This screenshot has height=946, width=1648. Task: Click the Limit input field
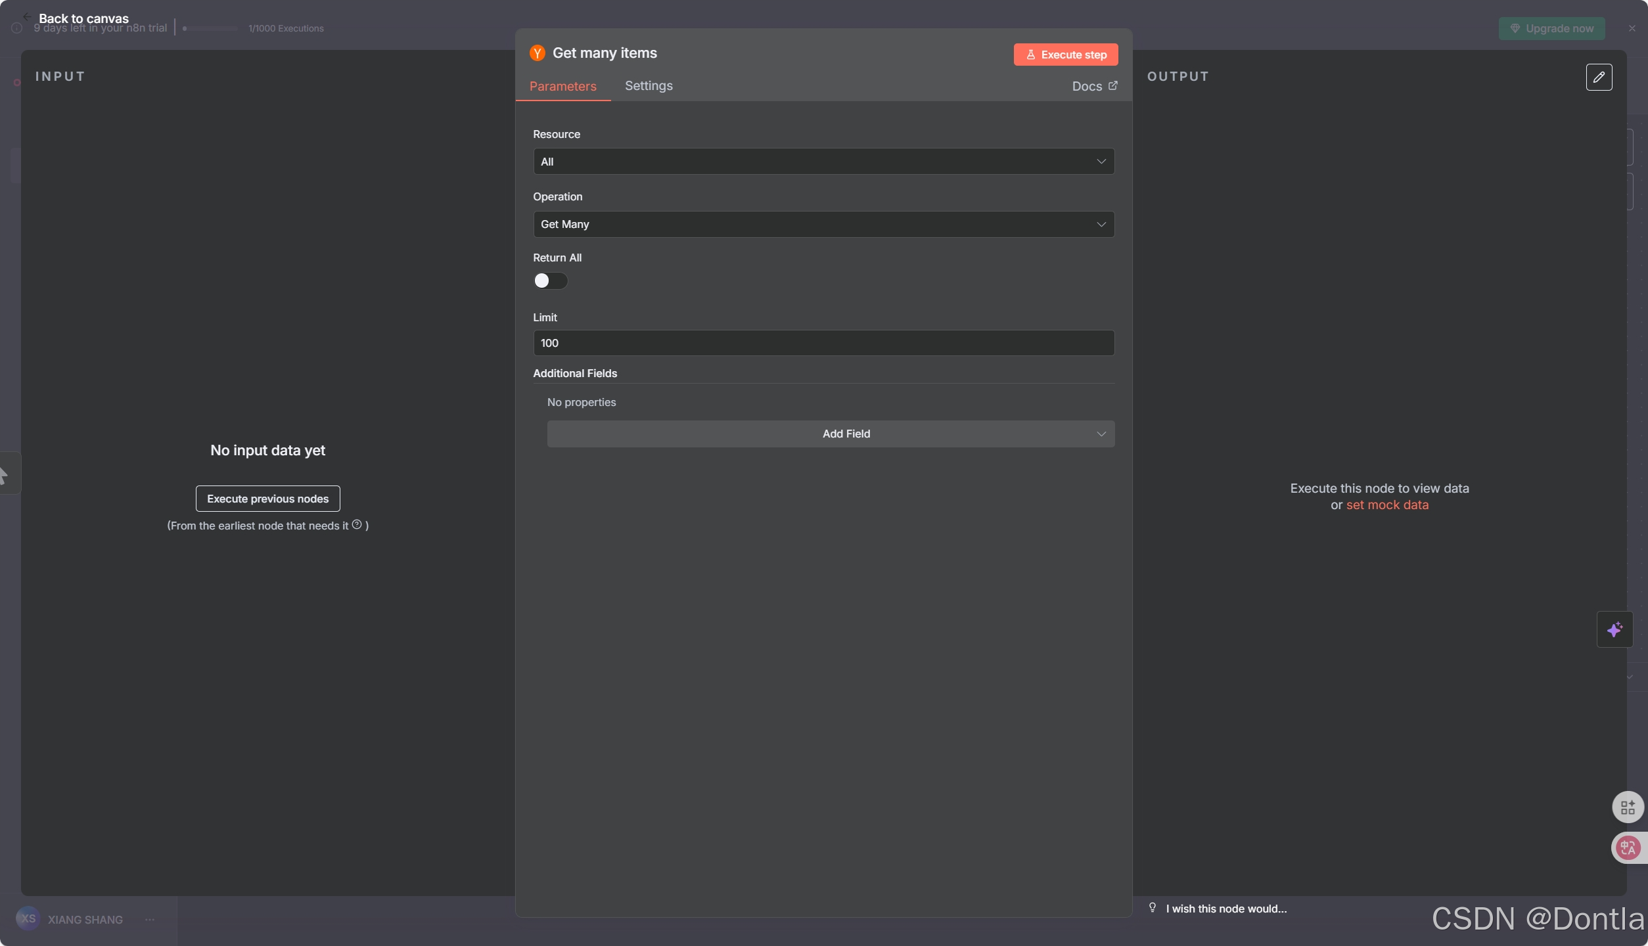(823, 343)
